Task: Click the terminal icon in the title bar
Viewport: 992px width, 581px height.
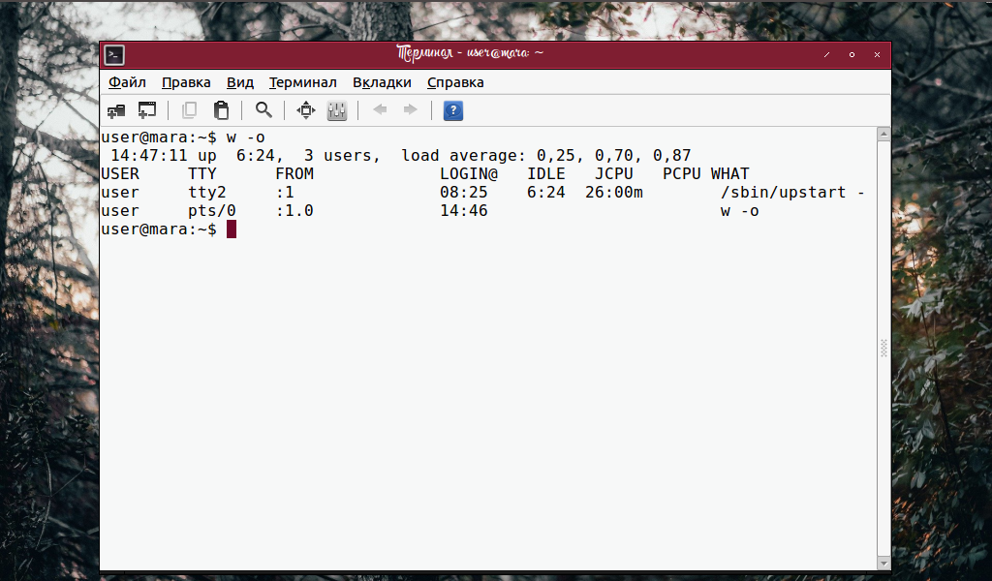Action: [113, 55]
